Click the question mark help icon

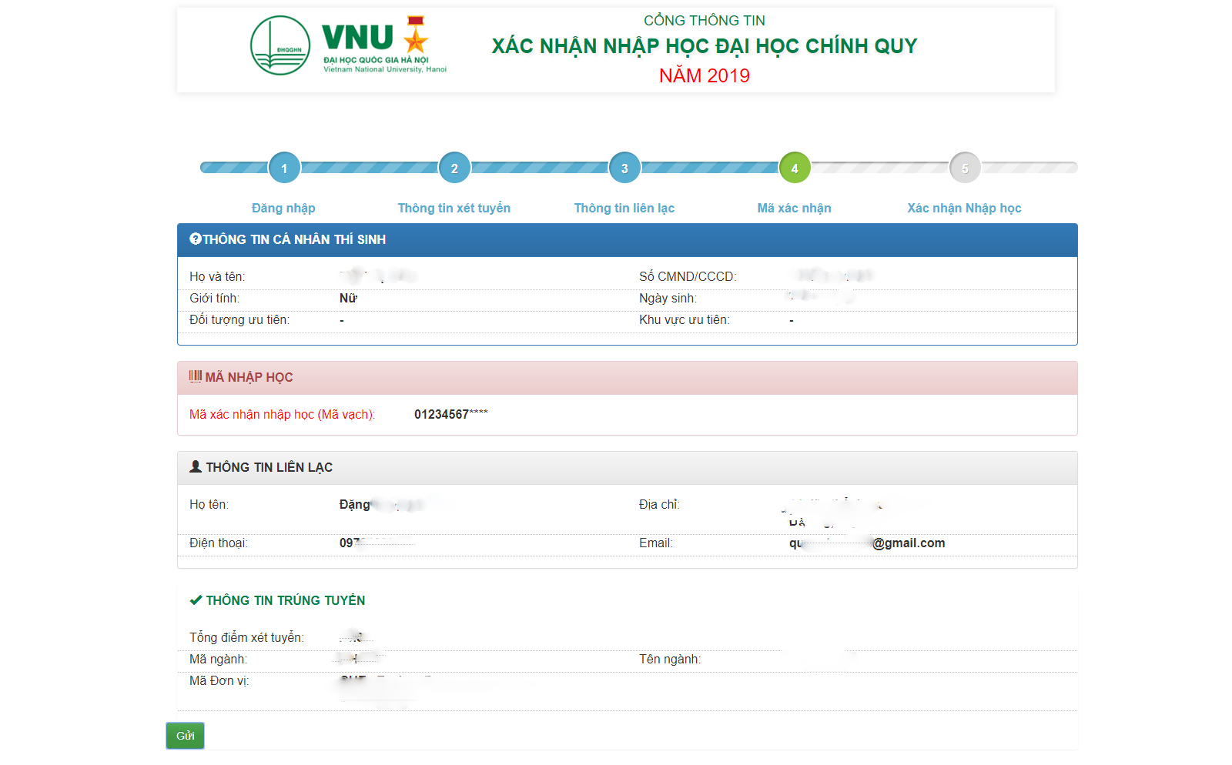coord(195,239)
